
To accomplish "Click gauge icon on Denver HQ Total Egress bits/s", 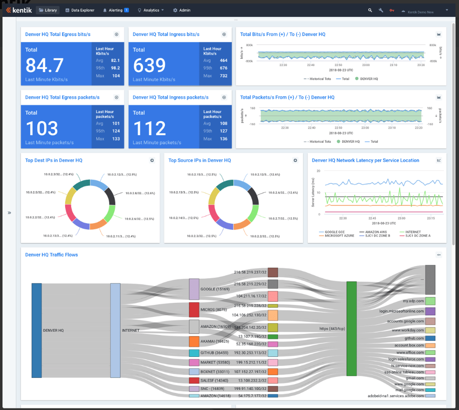I will coord(116,35).
